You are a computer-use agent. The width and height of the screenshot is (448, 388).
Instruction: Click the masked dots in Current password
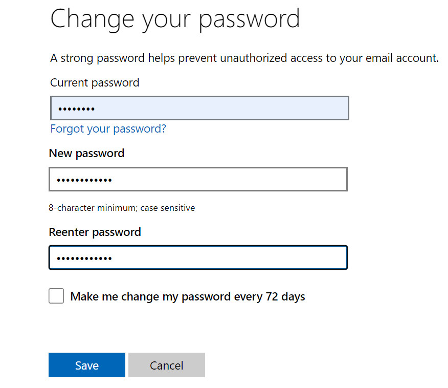tap(76, 109)
